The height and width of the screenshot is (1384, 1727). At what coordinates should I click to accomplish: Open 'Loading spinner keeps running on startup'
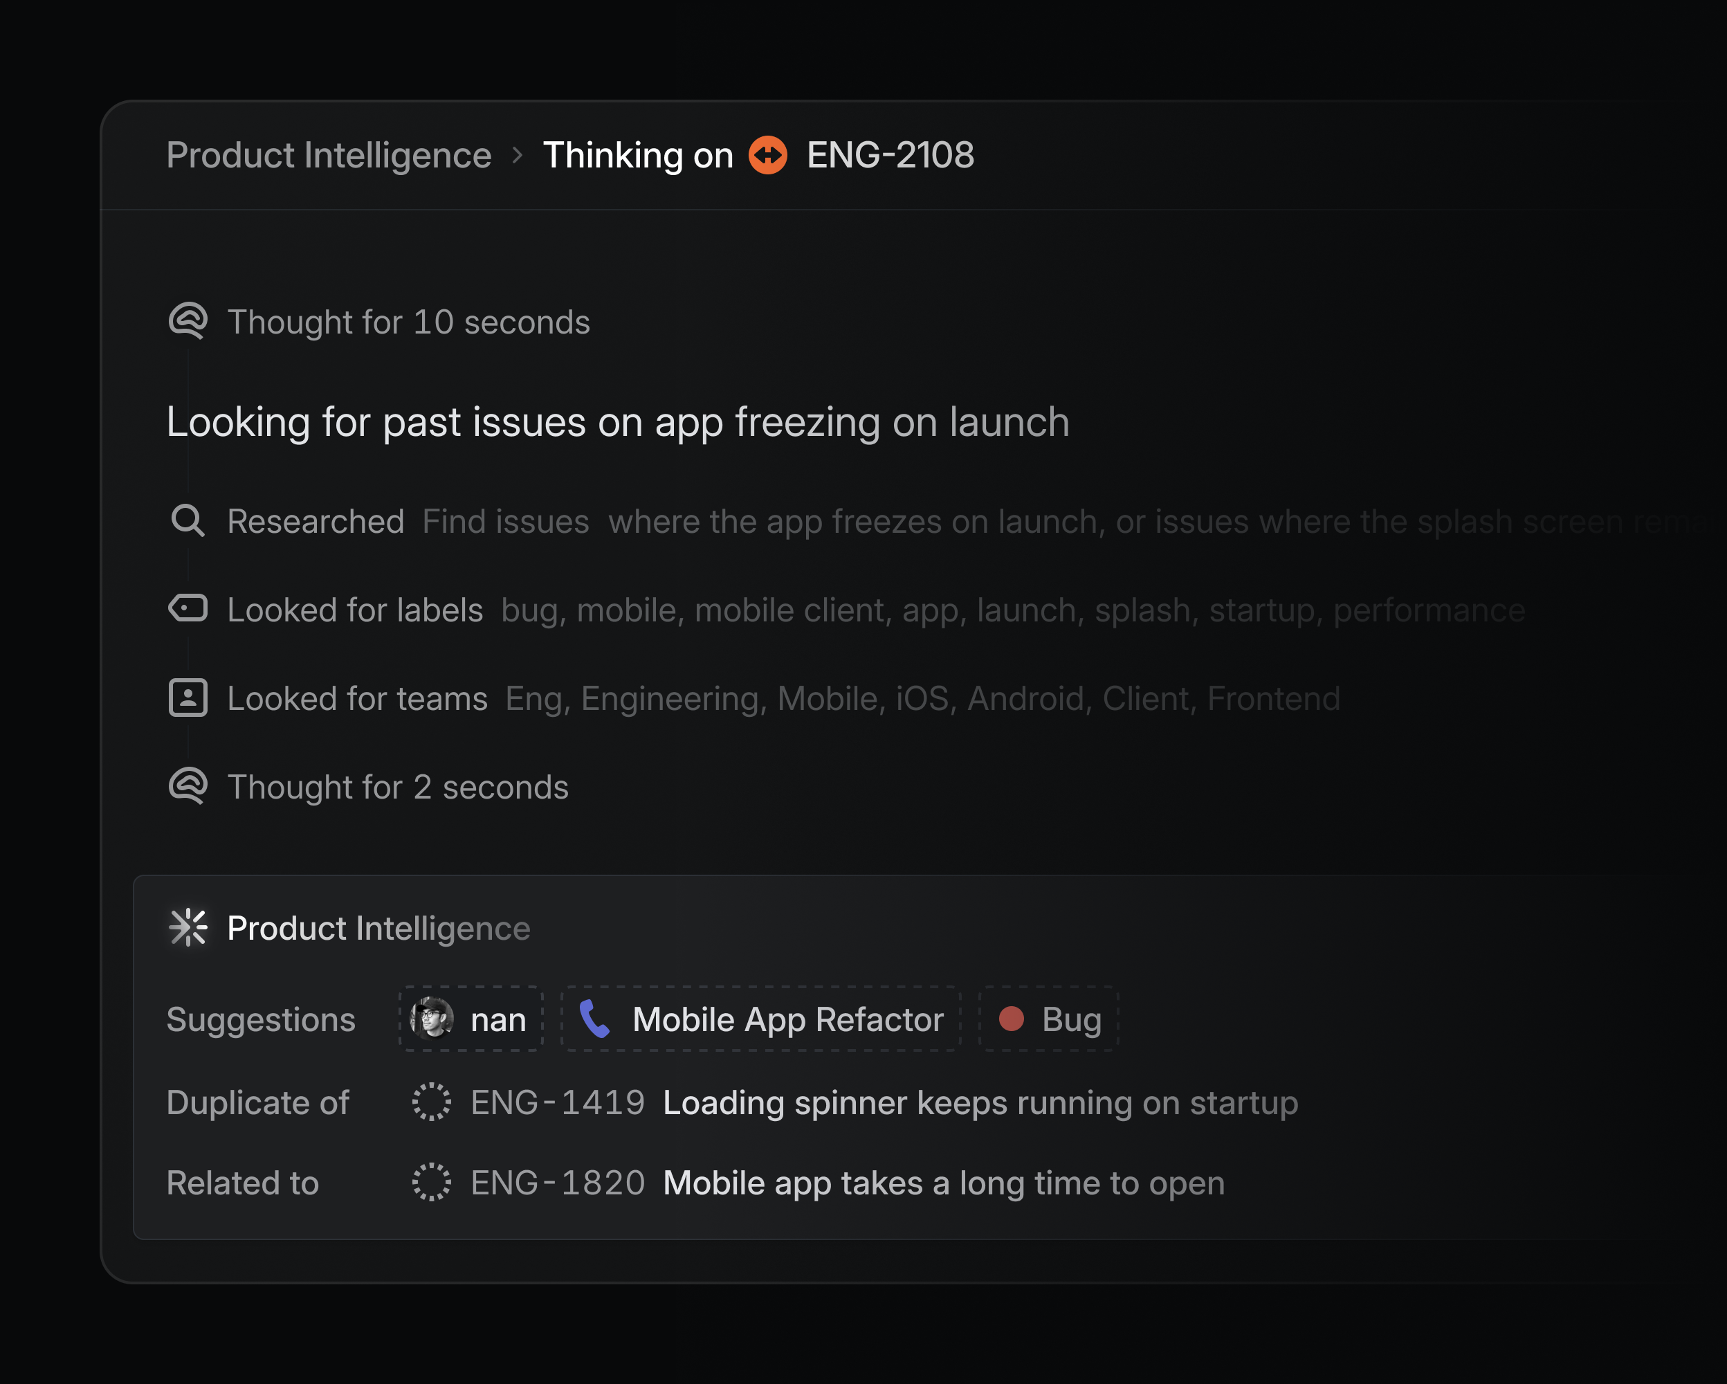coord(980,1103)
